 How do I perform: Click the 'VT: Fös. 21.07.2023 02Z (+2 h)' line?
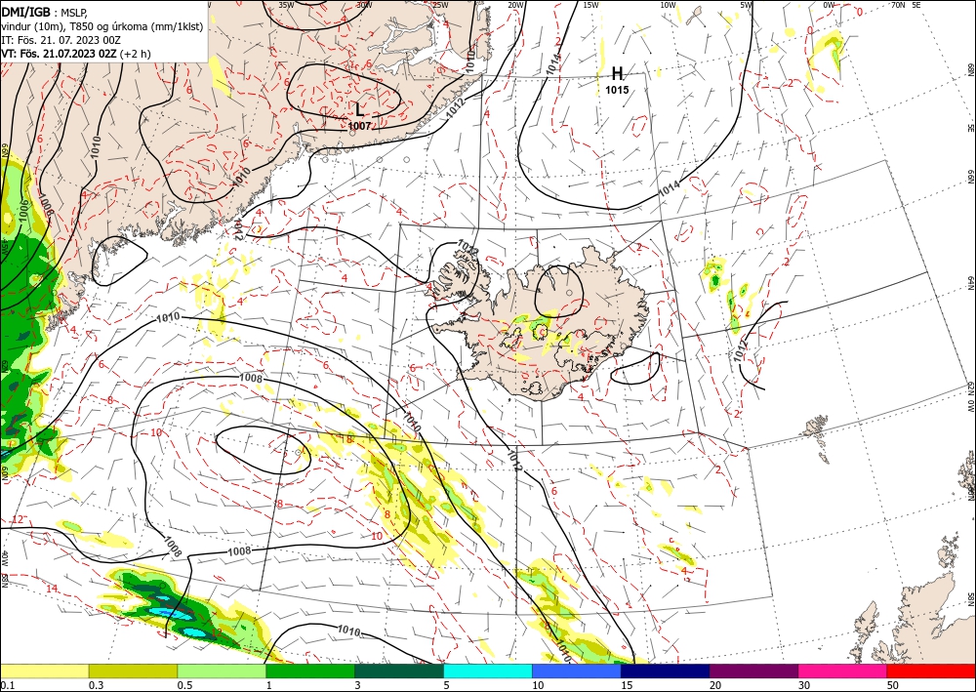pyautogui.click(x=76, y=54)
